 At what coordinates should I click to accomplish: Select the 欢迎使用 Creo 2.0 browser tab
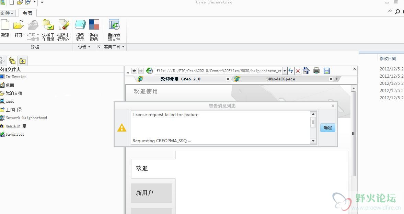(180, 79)
